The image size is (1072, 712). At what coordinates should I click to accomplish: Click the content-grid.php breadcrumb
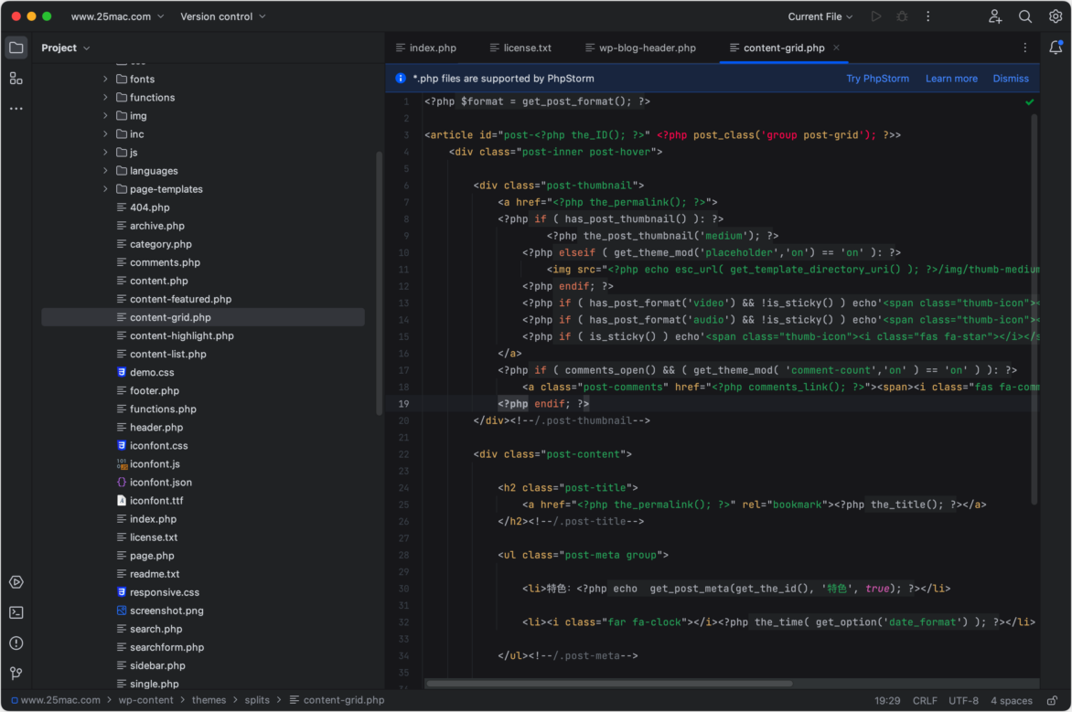coord(337,700)
